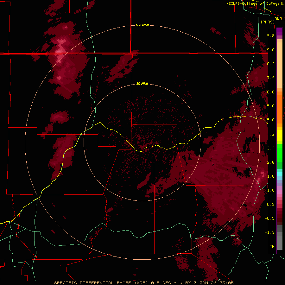Click the 9.0 value on the color scale
This screenshot has height=285, width=285.
click(x=271, y=50)
